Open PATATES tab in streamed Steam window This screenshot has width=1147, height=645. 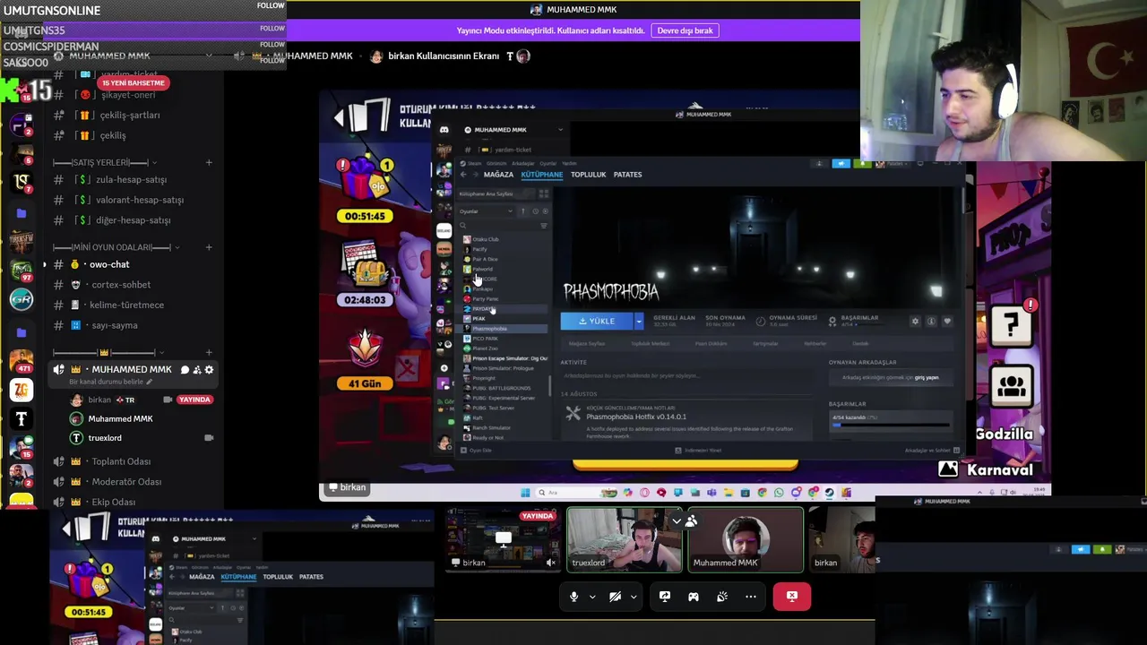pyautogui.click(x=627, y=175)
